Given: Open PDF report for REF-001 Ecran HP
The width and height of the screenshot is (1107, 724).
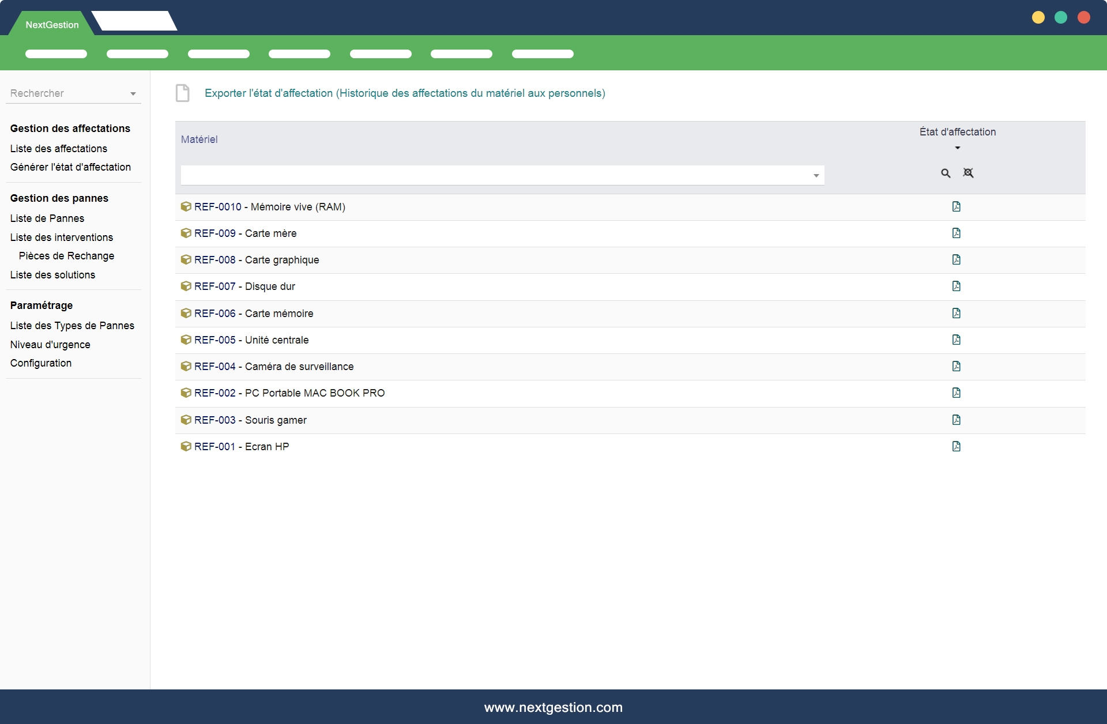Looking at the screenshot, I should click(956, 446).
